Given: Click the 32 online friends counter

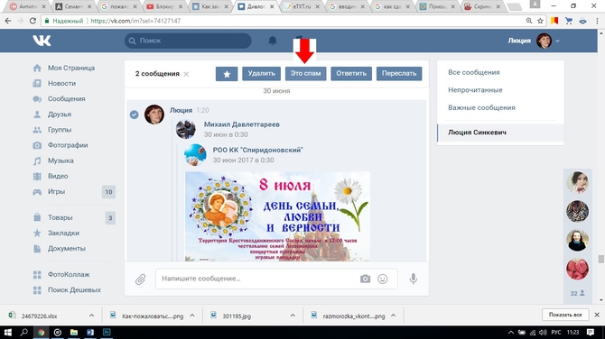Looking at the screenshot, I should [577, 293].
